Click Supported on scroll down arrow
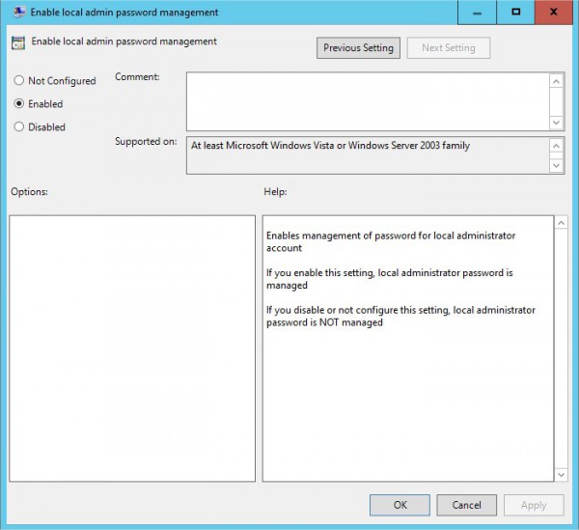The image size is (579, 530). 557,166
